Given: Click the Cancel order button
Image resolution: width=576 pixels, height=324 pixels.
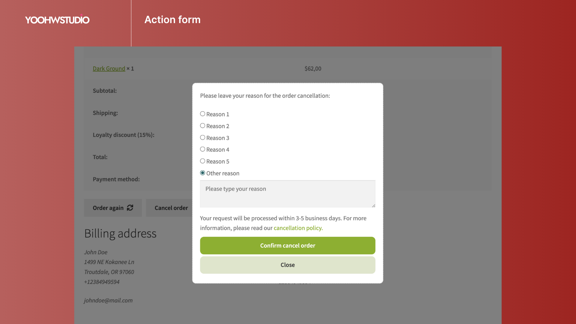Looking at the screenshot, I should point(171,208).
